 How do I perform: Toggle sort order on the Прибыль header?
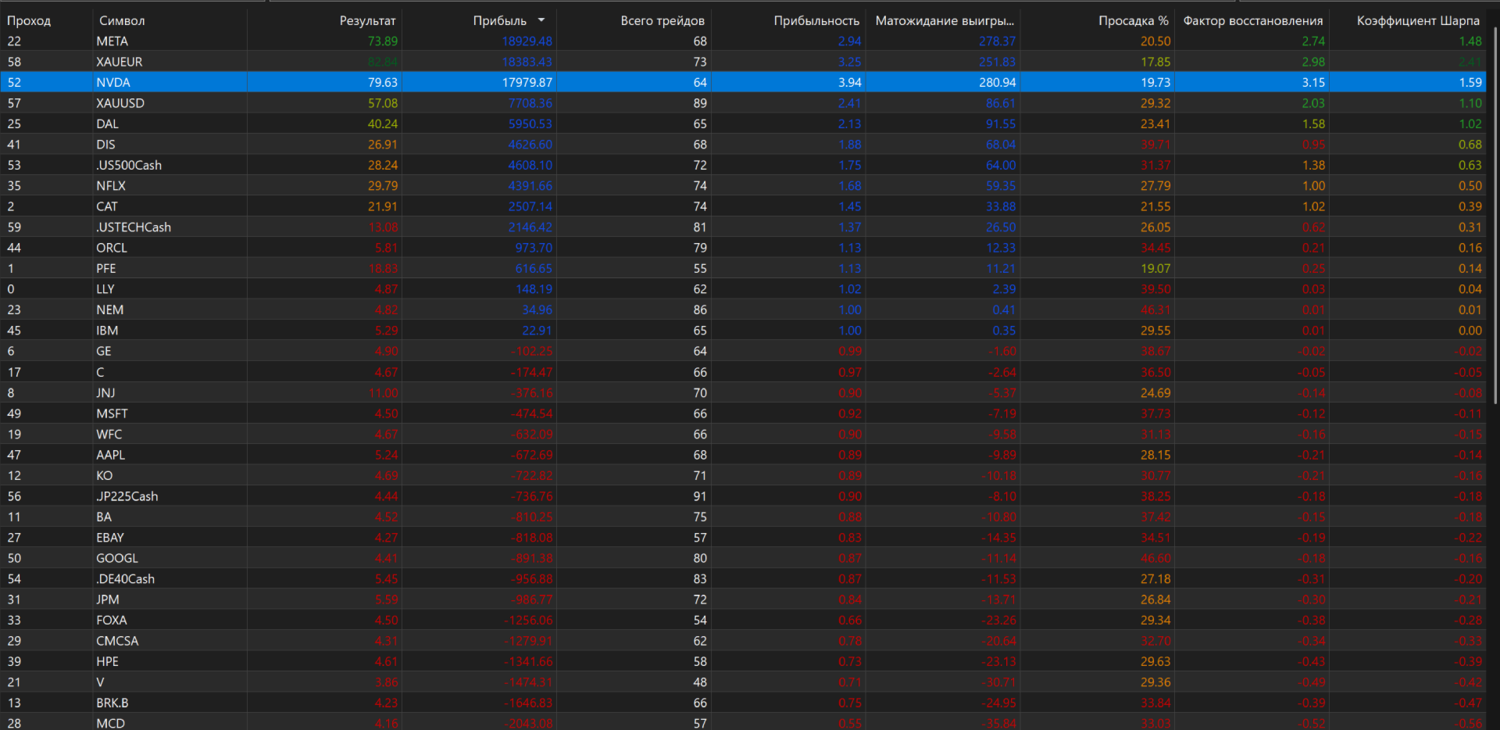click(x=500, y=20)
